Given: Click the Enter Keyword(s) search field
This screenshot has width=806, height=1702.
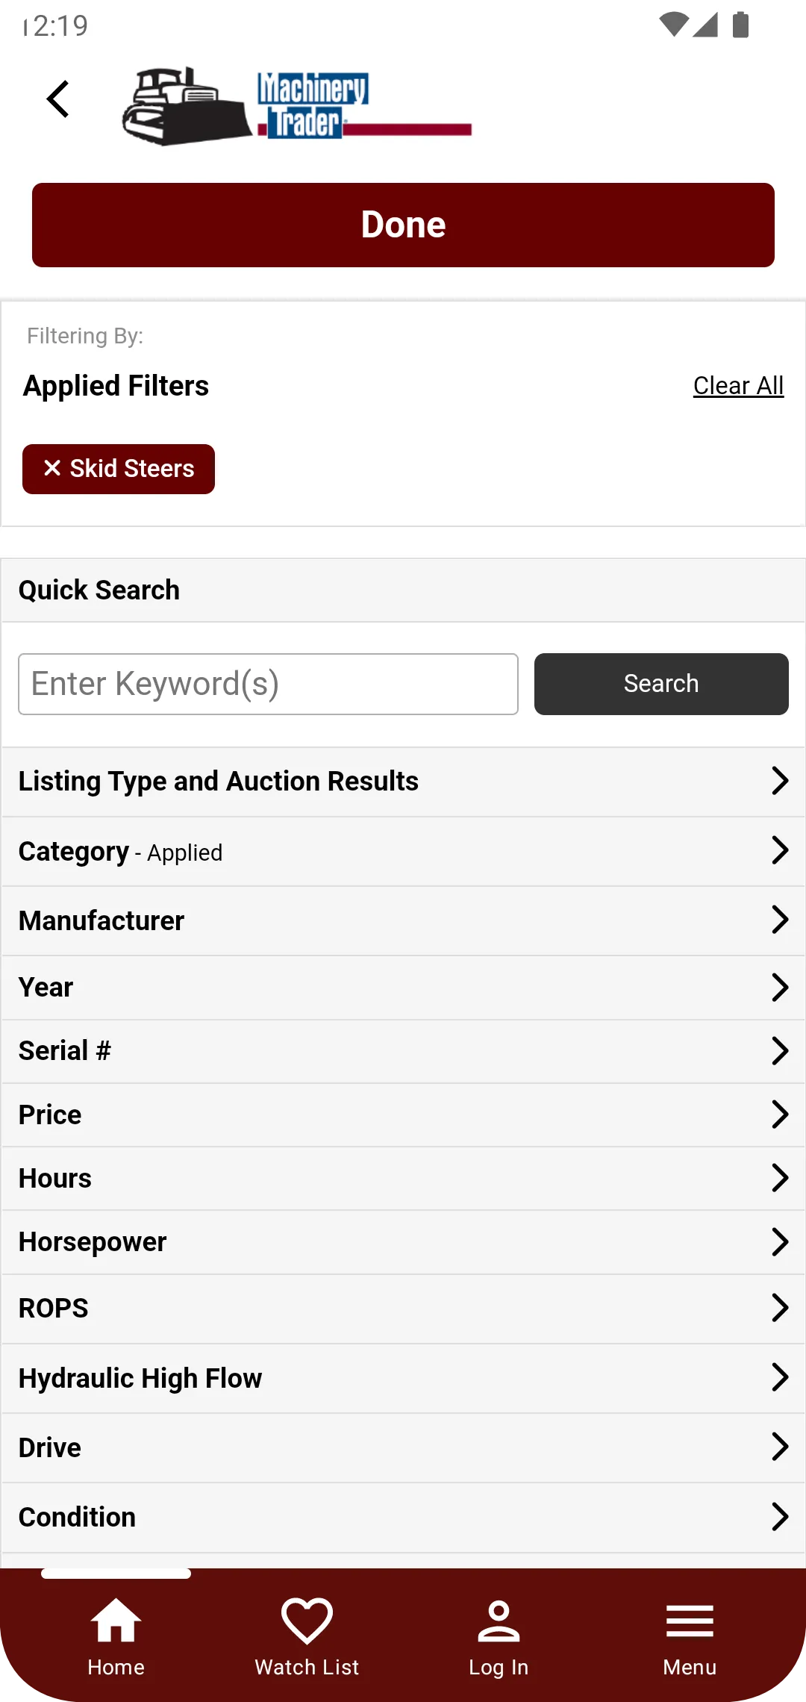Looking at the screenshot, I should (268, 685).
